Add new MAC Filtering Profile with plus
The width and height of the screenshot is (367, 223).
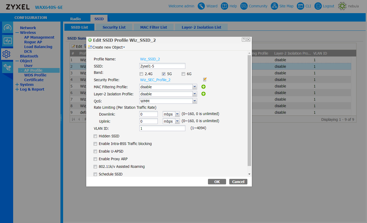(203, 87)
